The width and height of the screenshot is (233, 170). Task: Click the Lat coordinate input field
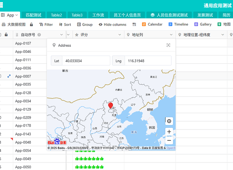86,61
